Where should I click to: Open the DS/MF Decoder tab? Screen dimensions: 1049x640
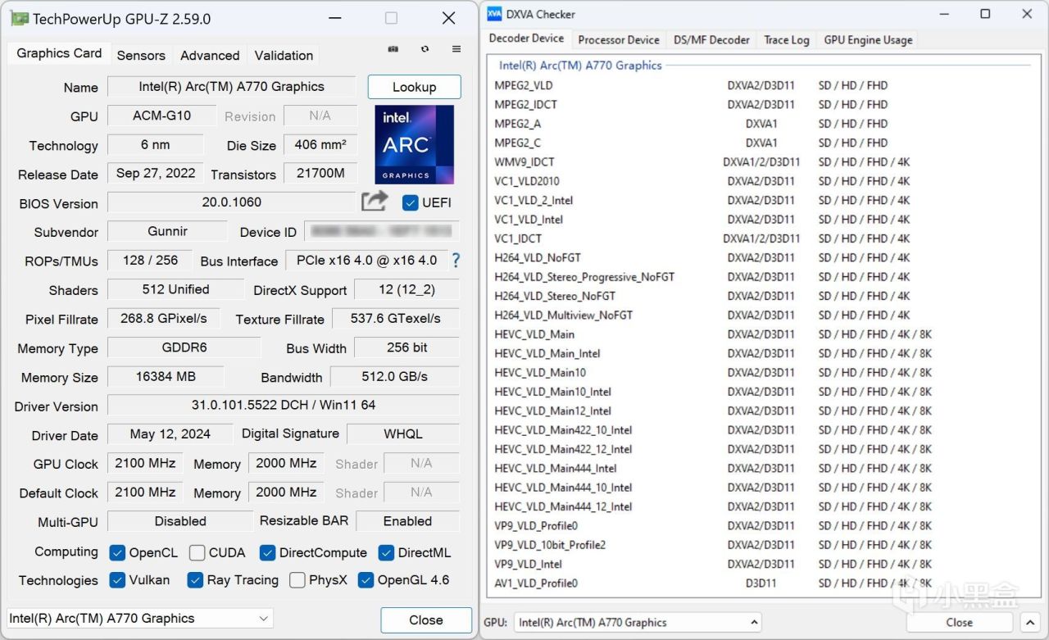pyautogui.click(x=711, y=39)
